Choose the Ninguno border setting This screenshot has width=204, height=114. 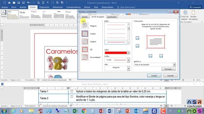[x=85, y=26]
